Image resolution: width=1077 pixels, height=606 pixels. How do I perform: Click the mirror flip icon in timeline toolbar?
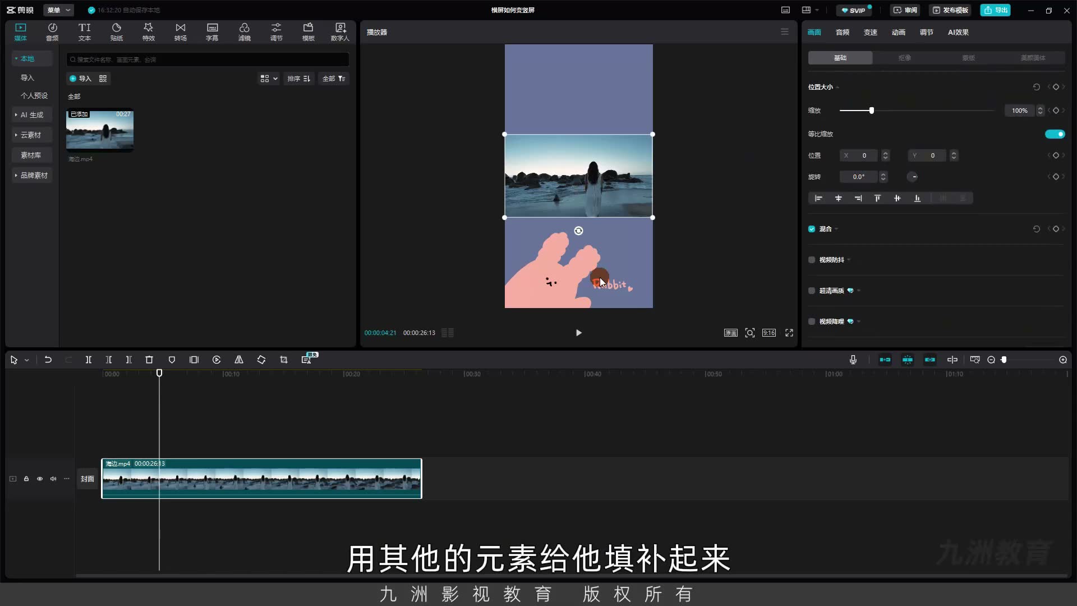[239, 360]
